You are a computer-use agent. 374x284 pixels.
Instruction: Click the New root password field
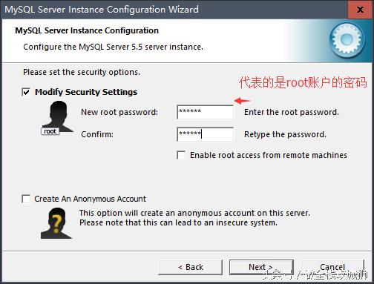click(x=205, y=112)
